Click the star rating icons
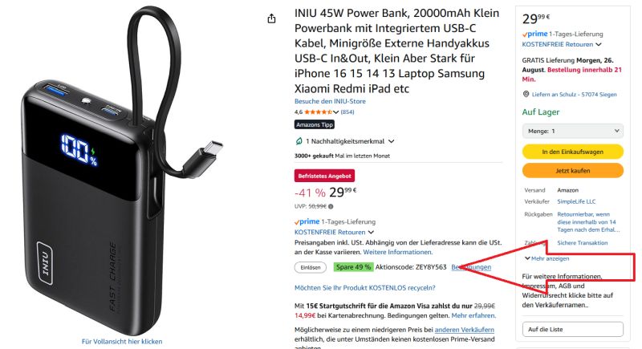This screenshot has width=642, height=349. 318,112
